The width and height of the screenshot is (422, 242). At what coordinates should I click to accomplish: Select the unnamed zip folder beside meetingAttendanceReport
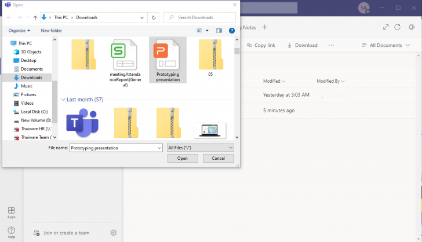pos(83,54)
